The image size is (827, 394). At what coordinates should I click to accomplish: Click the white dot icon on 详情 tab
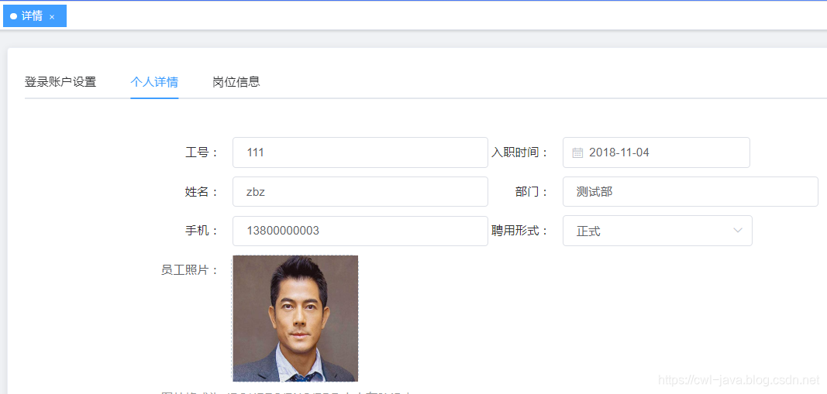pos(14,16)
